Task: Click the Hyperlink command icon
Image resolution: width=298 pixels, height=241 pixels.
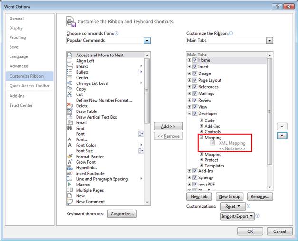Action: (x=70, y=167)
